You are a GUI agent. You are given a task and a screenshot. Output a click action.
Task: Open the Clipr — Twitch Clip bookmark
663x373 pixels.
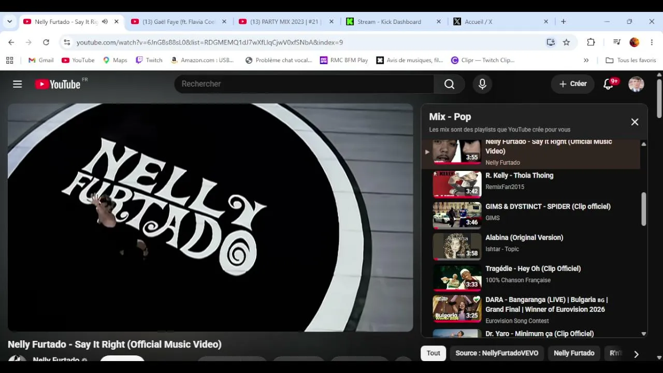click(x=483, y=60)
